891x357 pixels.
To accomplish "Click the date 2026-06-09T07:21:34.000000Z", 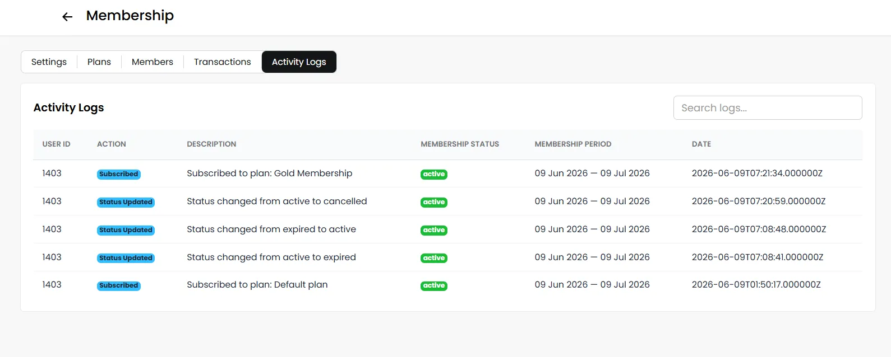I will tap(757, 173).
